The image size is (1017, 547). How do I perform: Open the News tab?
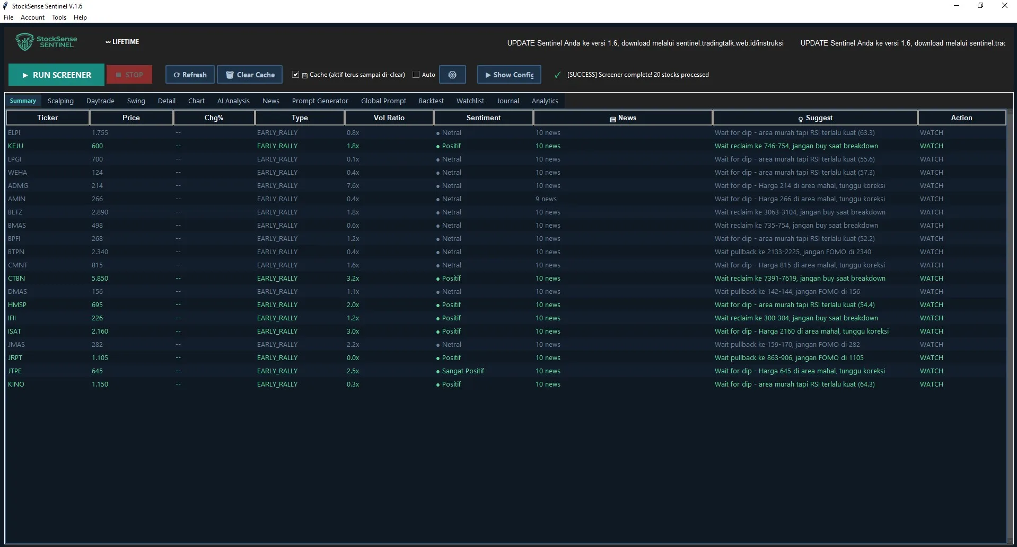270,101
